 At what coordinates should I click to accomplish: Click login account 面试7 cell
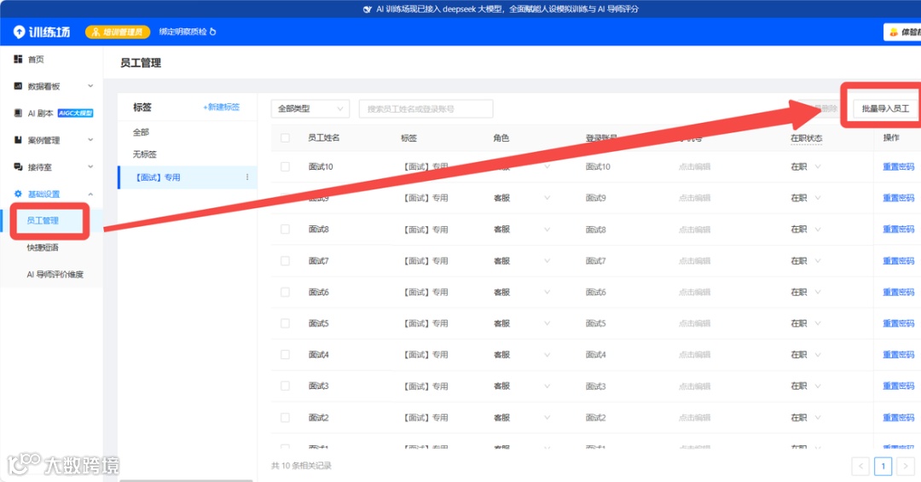click(595, 260)
